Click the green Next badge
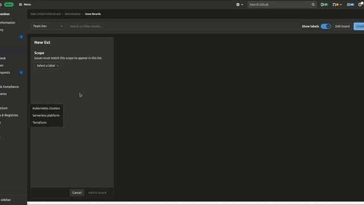The image size is (364, 205). (x=9, y=5)
